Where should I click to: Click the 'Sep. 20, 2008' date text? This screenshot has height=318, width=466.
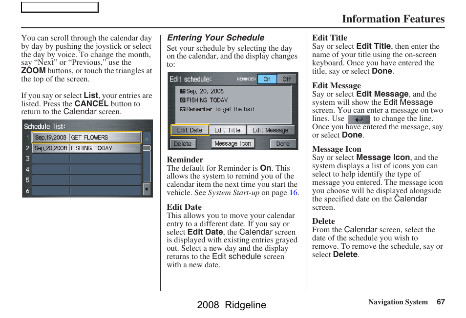coord(205,91)
